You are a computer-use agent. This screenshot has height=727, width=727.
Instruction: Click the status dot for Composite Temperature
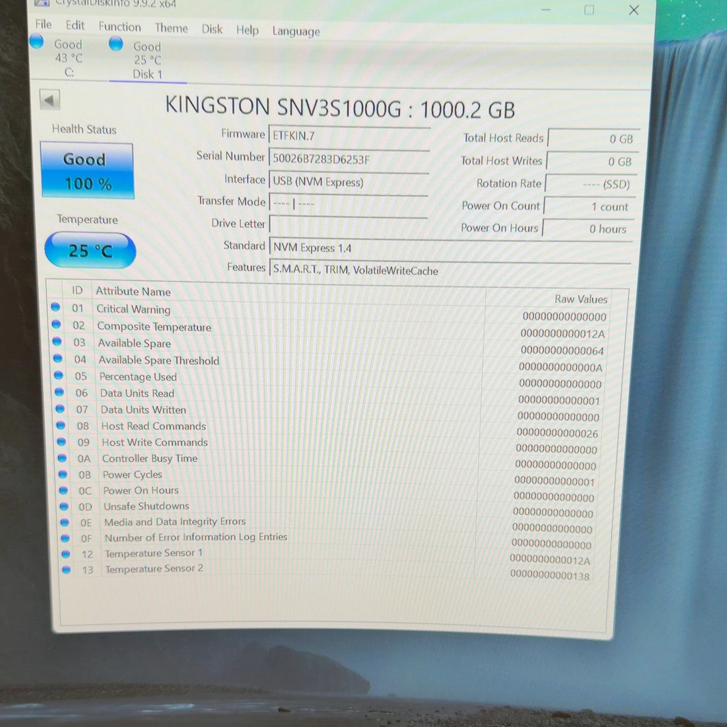point(56,324)
